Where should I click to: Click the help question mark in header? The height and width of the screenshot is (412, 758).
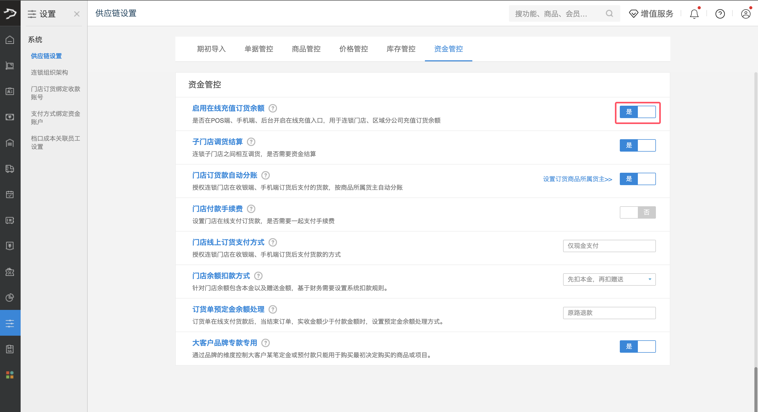click(720, 14)
